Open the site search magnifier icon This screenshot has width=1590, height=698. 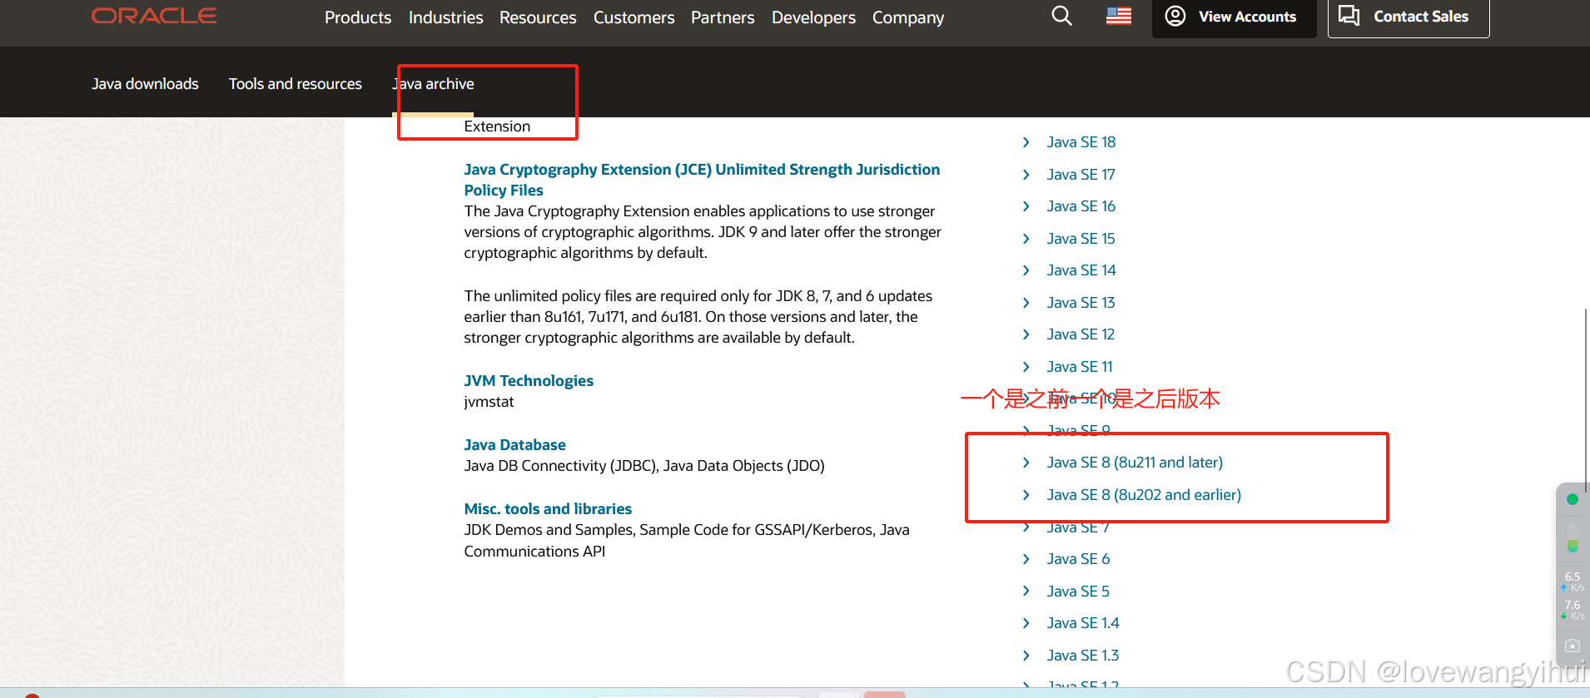tap(1061, 16)
